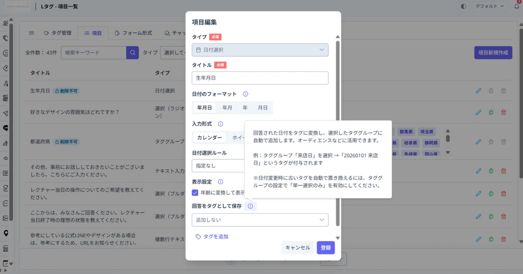The image size is (523, 274).
Task: Open the notification bell
Action: (x=517, y=7)
